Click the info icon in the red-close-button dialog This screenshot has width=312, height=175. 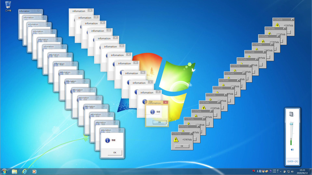pyautogui.click(x=152, y=112)
